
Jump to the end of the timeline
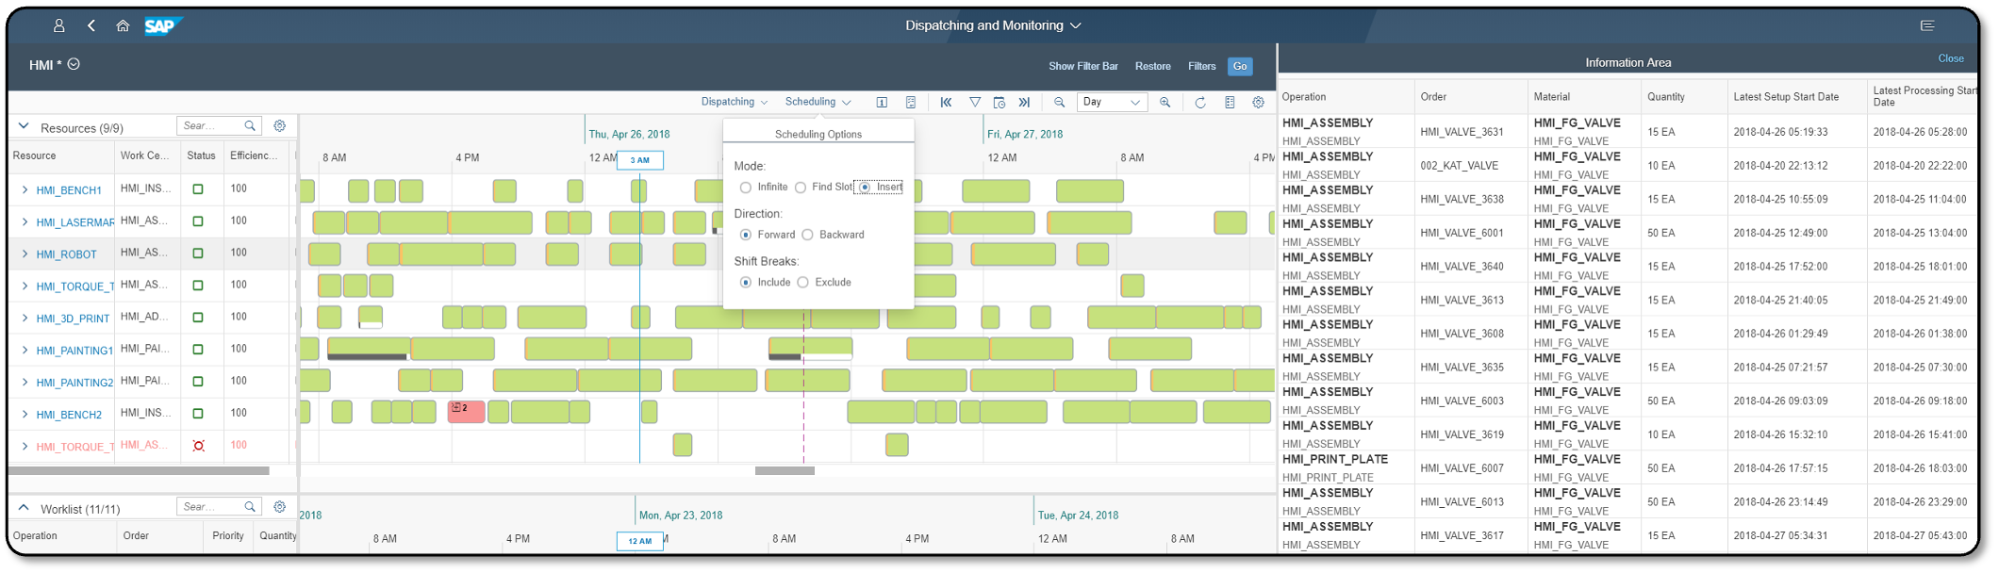(x=1024, y=102)
